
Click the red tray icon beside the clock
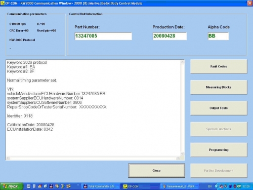[235, 186]
